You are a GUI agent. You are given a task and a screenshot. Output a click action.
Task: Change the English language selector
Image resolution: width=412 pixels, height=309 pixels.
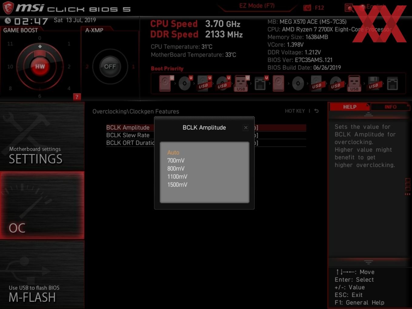pyautogui.click(x=376, y=7)
